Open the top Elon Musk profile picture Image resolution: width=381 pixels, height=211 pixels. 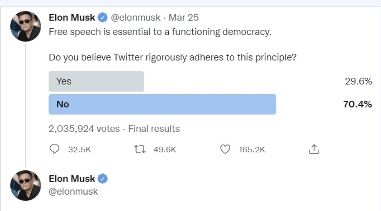point(25,27)
